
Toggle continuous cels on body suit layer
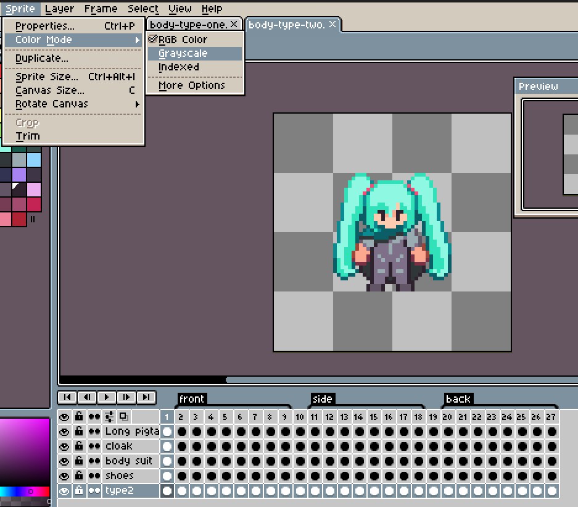point(94,461)
